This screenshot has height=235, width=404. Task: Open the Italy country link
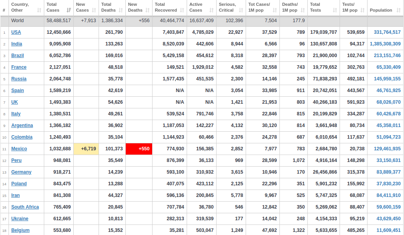(x=16, y=114)
